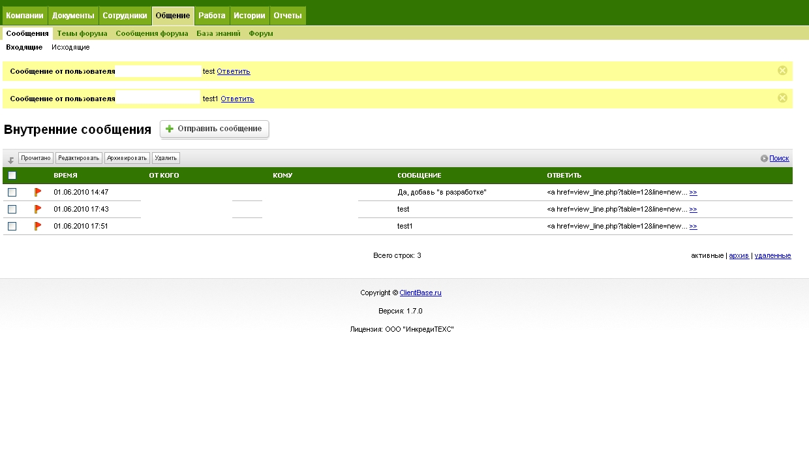Viewport: 809px width, 461px height.
Task: Expand reply link '>>' for test1 message
Action: coord(693,227)
